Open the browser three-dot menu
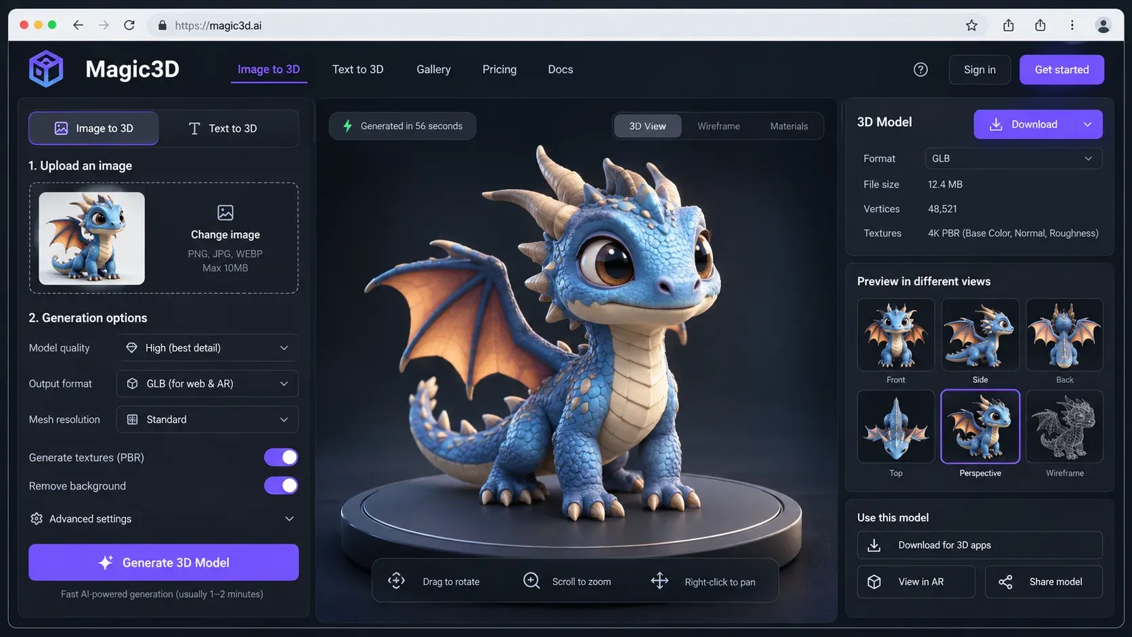1132x637 pixels. pyautogui.click(x=1072, y=25)
